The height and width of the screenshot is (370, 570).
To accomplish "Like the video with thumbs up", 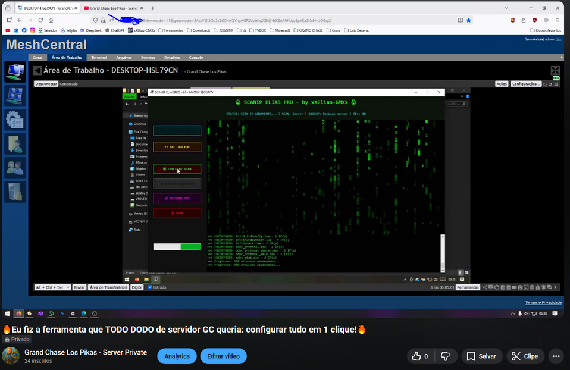I will point(419,356).
